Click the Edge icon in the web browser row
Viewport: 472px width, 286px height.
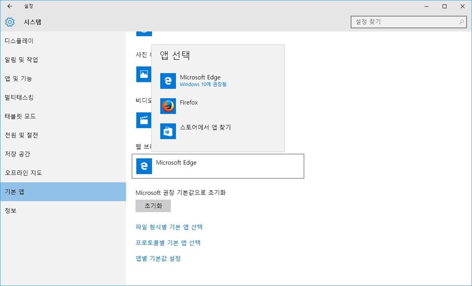click(144, 166)
